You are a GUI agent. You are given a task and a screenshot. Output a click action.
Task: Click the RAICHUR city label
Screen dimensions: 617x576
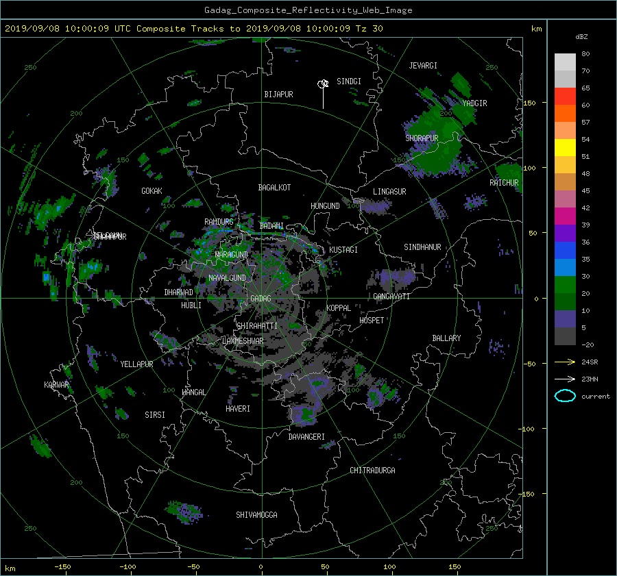click(x=504, y=183)
